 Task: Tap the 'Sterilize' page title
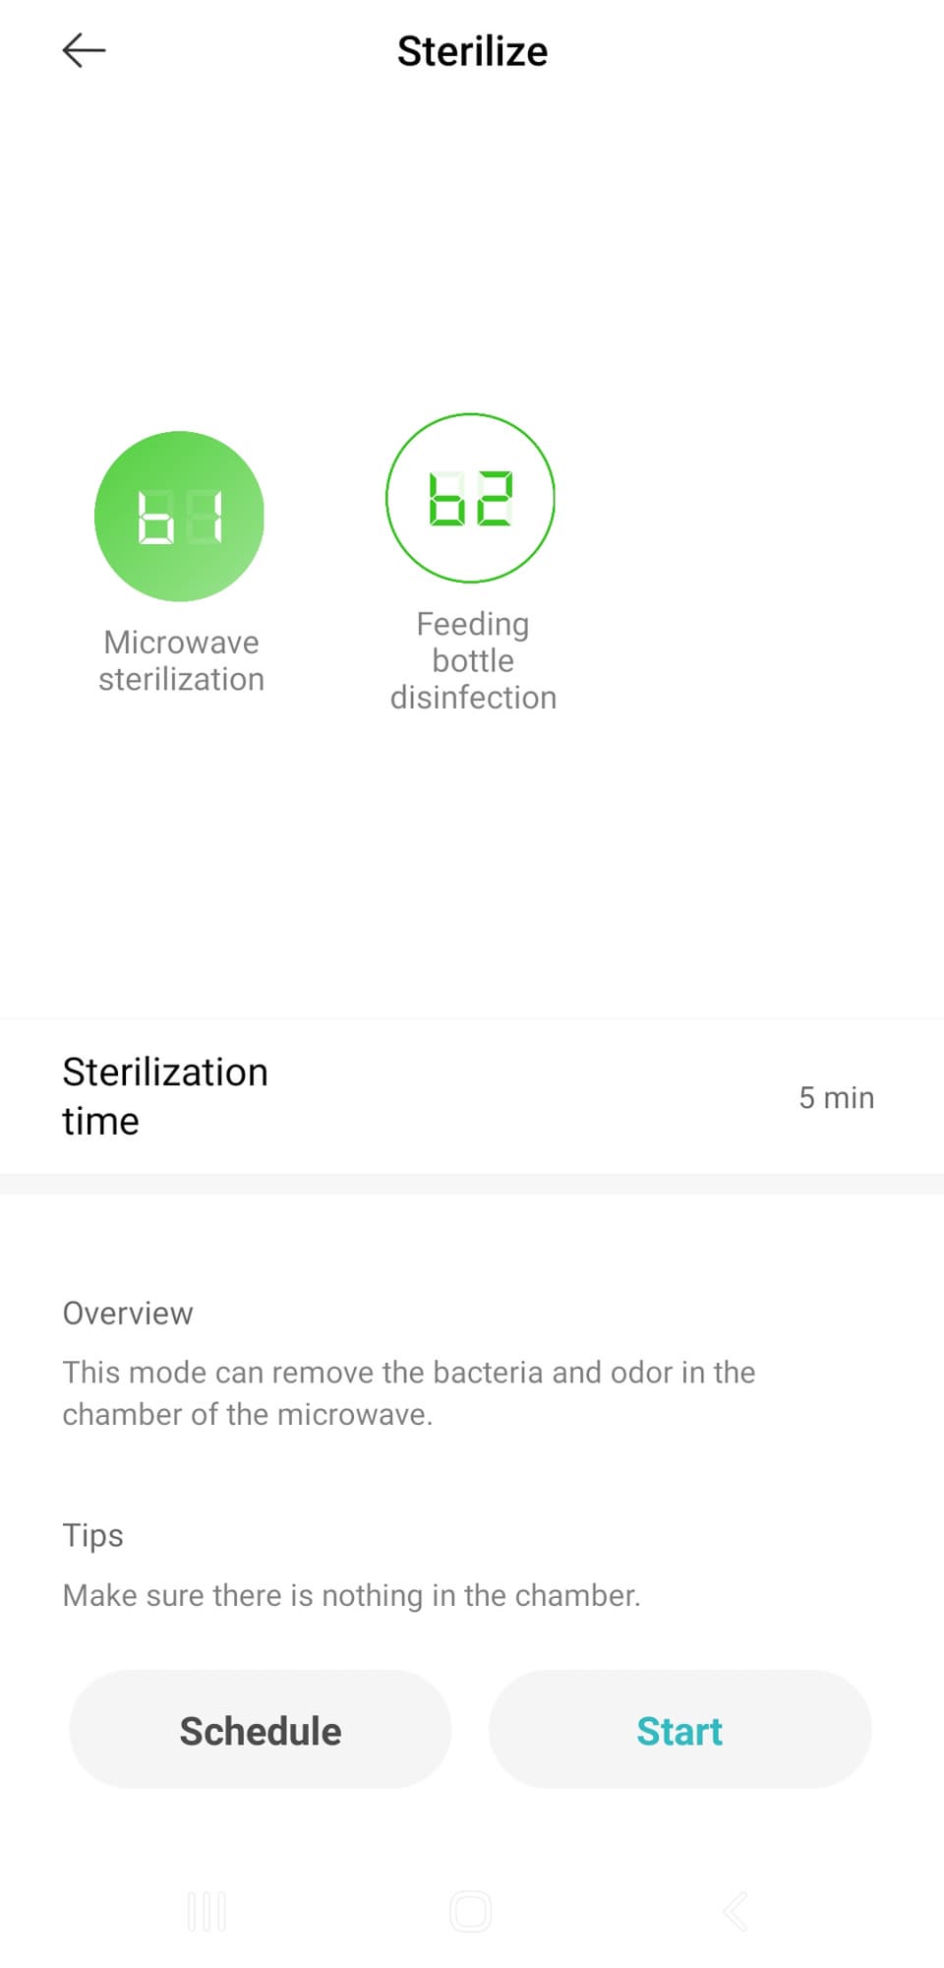[472, 51]
